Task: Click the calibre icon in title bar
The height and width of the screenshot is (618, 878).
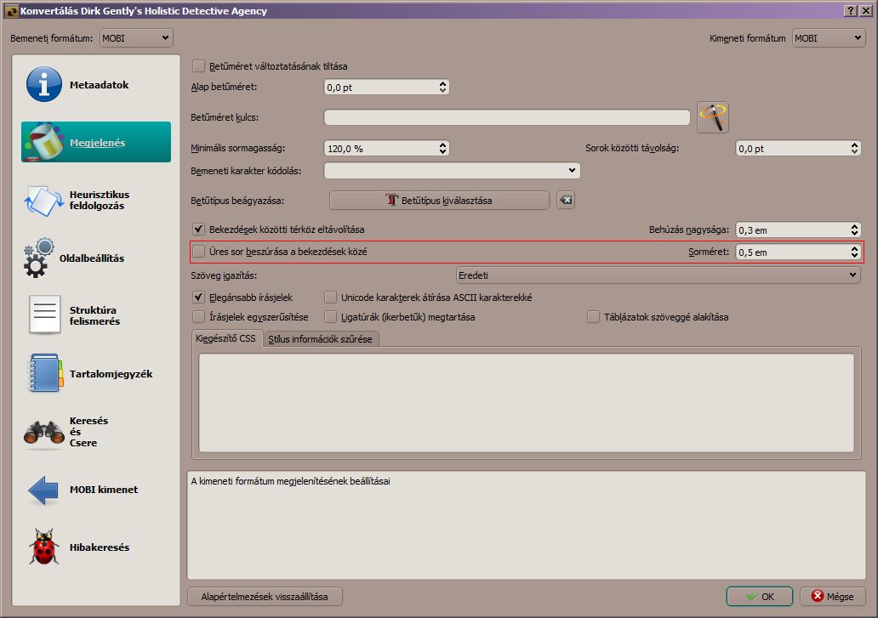Action: pos(11,11)
